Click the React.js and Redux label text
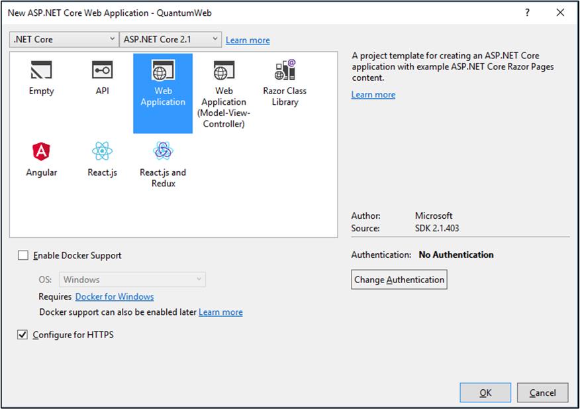 (163, 178)
